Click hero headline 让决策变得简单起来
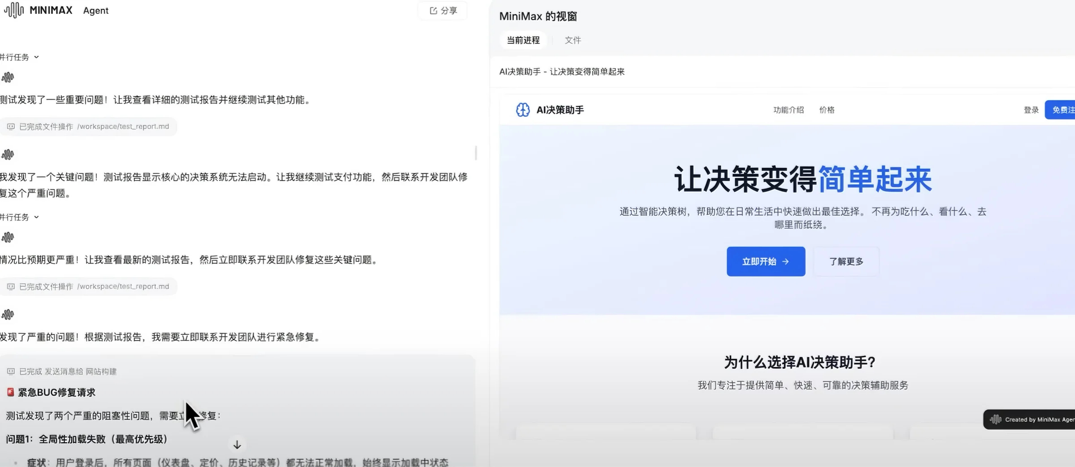 [803, 179]
